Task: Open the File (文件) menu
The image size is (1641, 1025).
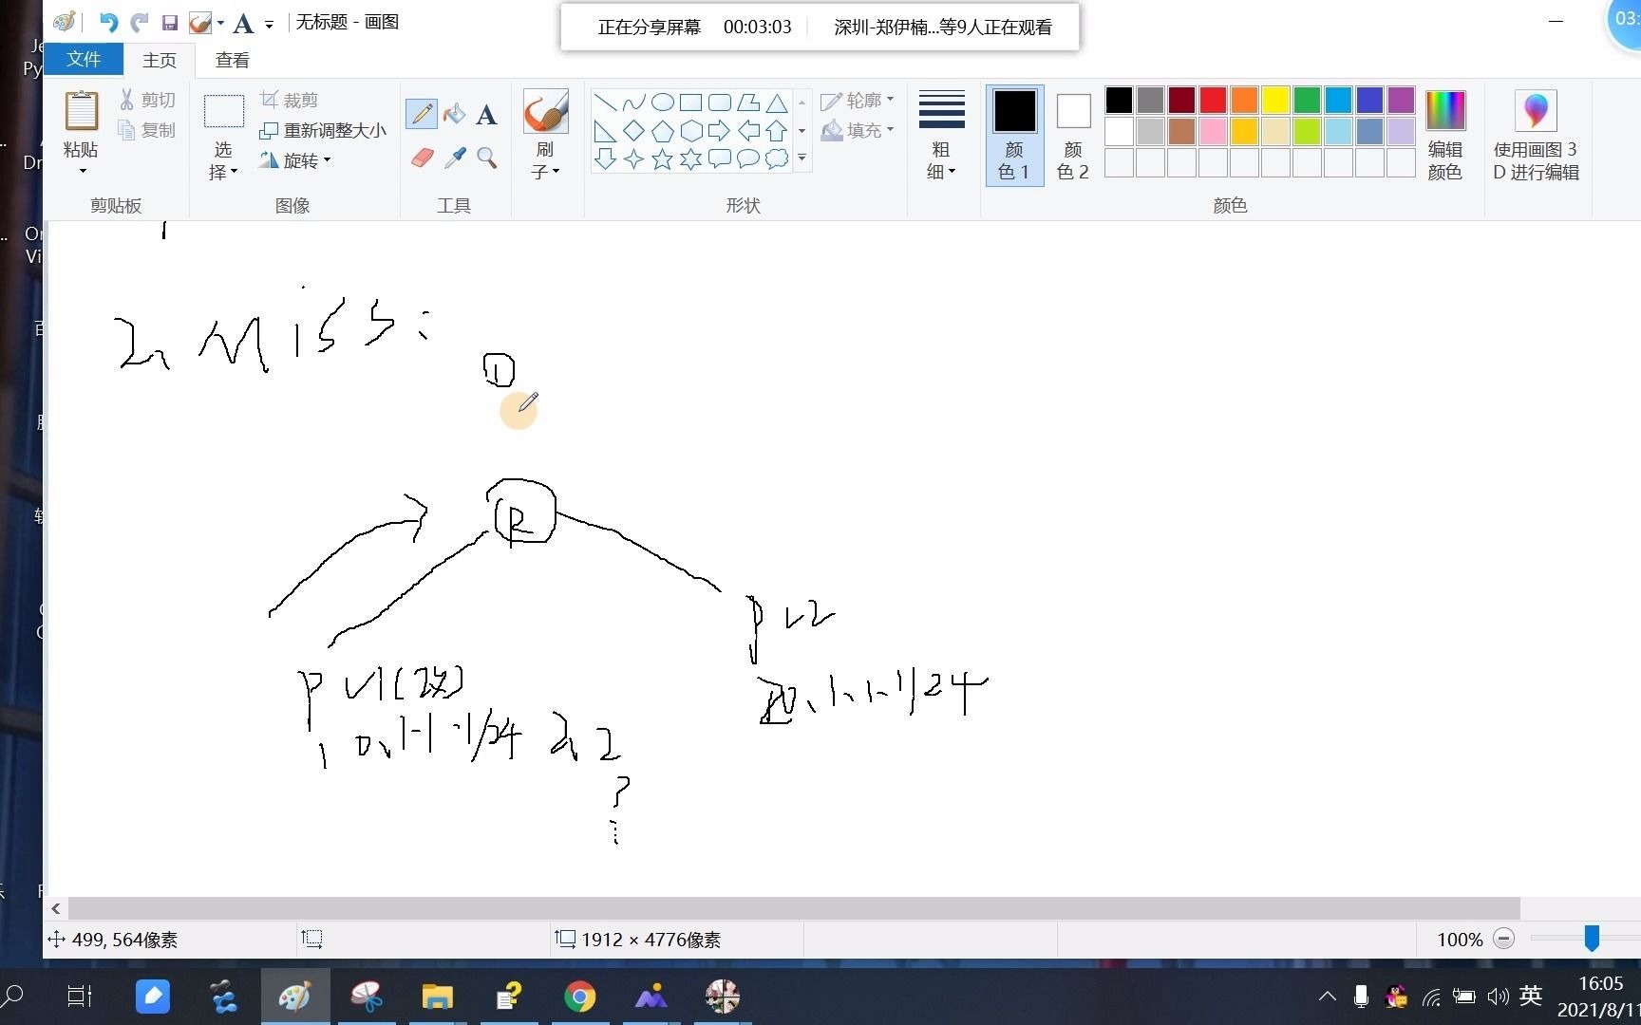Action: click(x=84, y=59)
